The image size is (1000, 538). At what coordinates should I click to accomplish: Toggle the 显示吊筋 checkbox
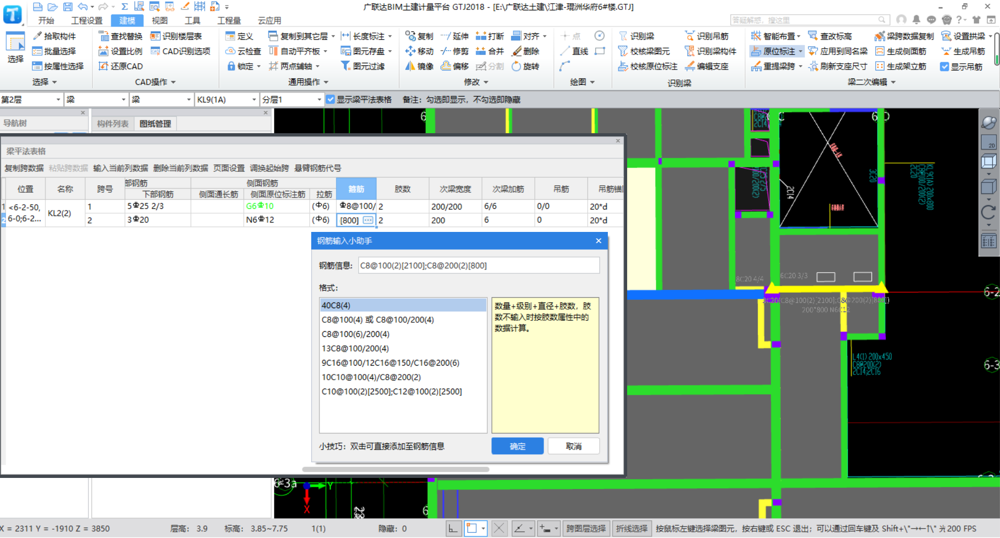[x=944, y=66]
